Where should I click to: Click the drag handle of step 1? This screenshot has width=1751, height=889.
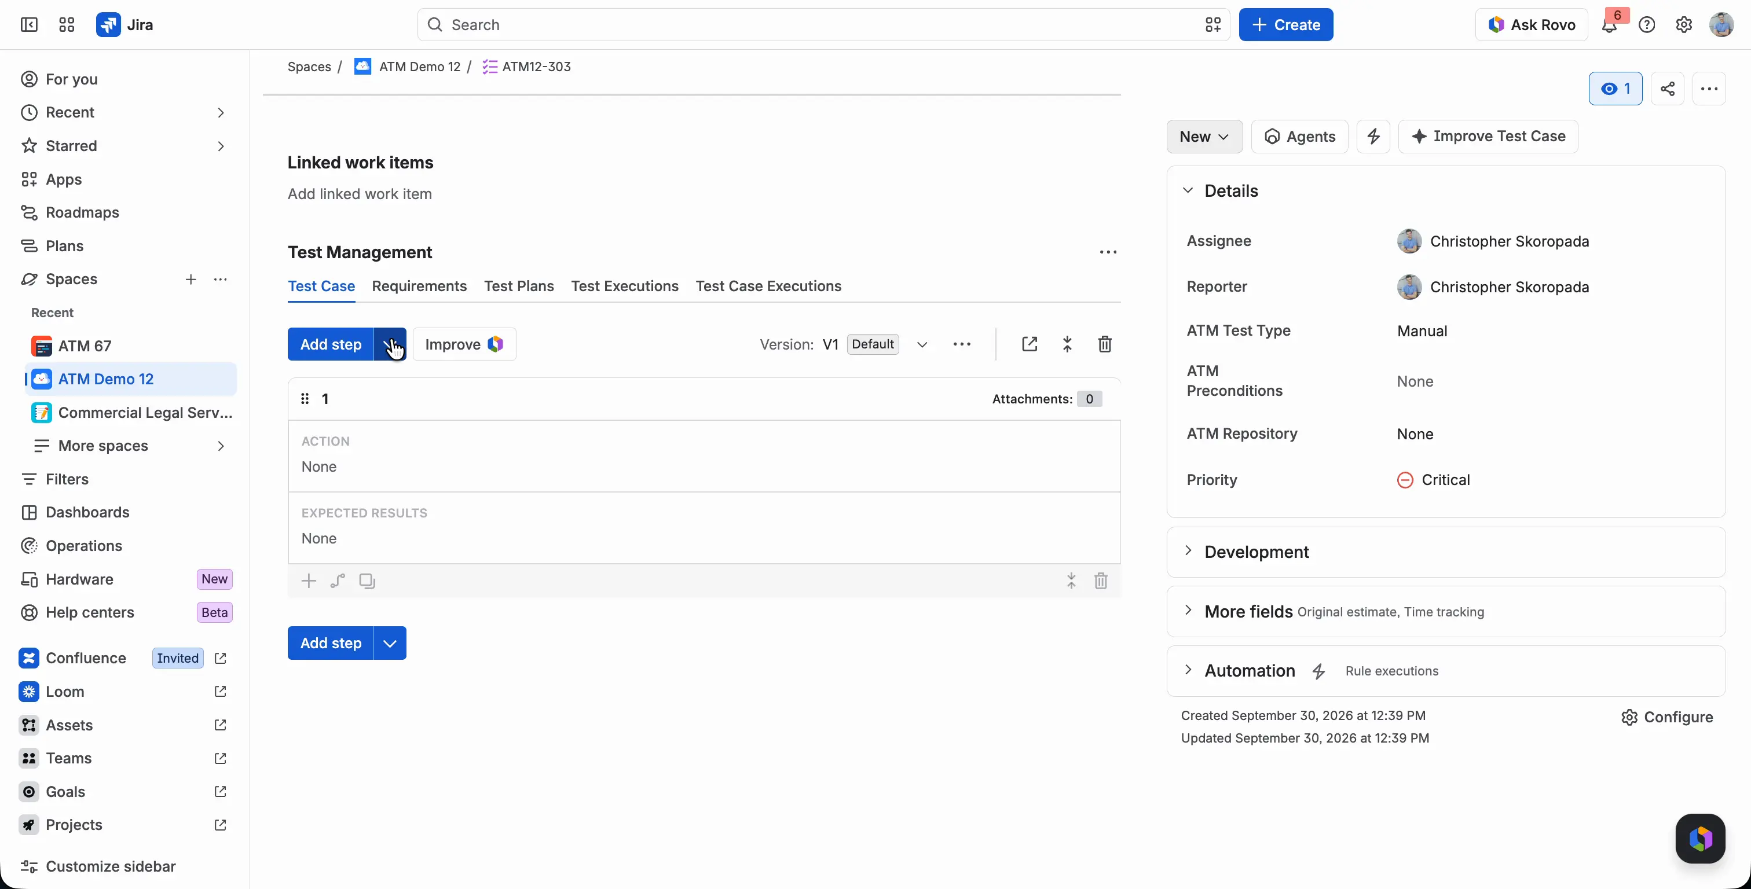pyautogui.click(x=305, y=399)
